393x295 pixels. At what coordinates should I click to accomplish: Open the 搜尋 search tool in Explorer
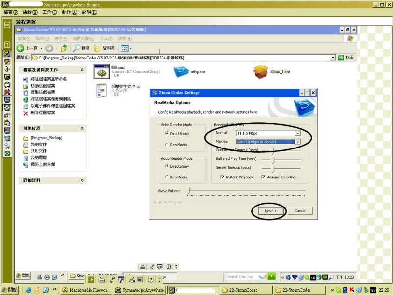tap(81, 48)
